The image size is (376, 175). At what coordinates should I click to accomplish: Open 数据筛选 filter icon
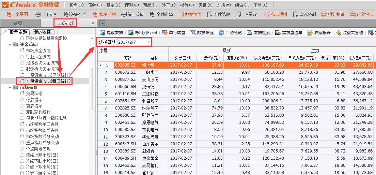pos(193,33)
